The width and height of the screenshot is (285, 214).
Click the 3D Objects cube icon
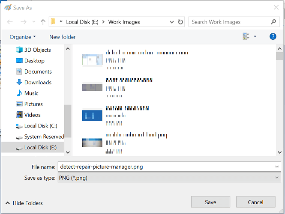pyautogui.click(x=19, y=50)
